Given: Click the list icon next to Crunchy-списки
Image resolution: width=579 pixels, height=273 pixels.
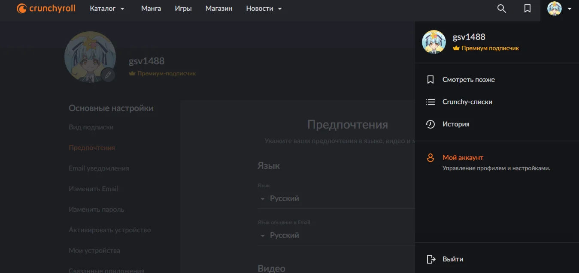Looking at the screenshot, I should [x=430, y=102].
